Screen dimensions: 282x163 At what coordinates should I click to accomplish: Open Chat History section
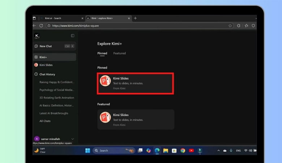point(47,74)
